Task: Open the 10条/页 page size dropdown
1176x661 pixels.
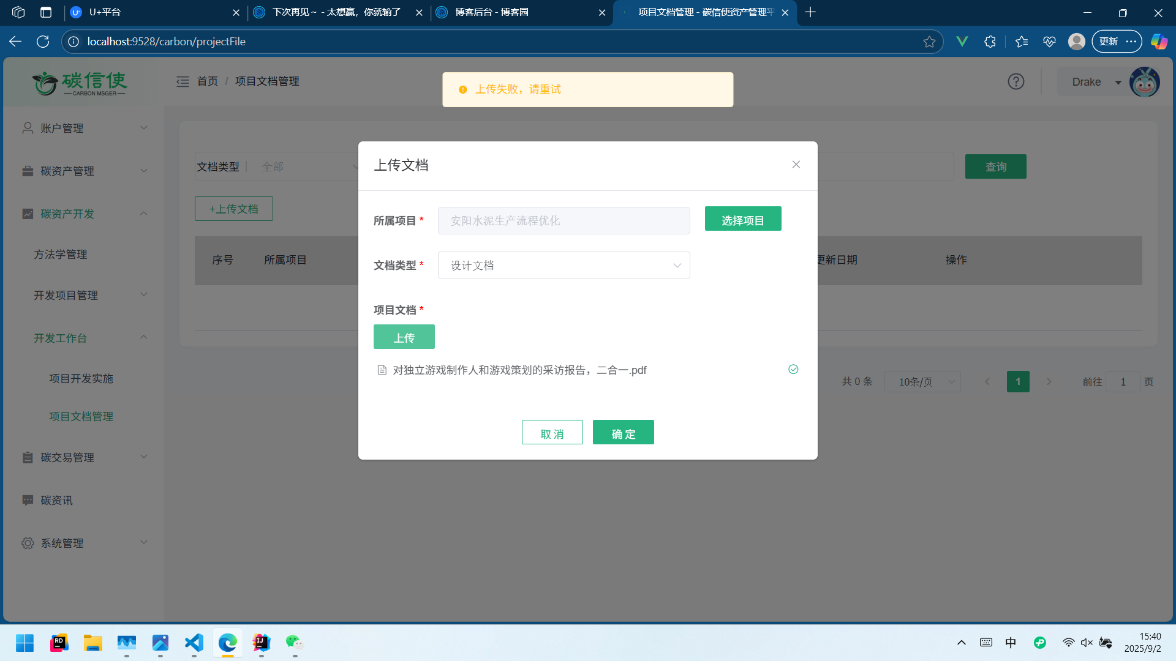Action: tap(922, 382)
